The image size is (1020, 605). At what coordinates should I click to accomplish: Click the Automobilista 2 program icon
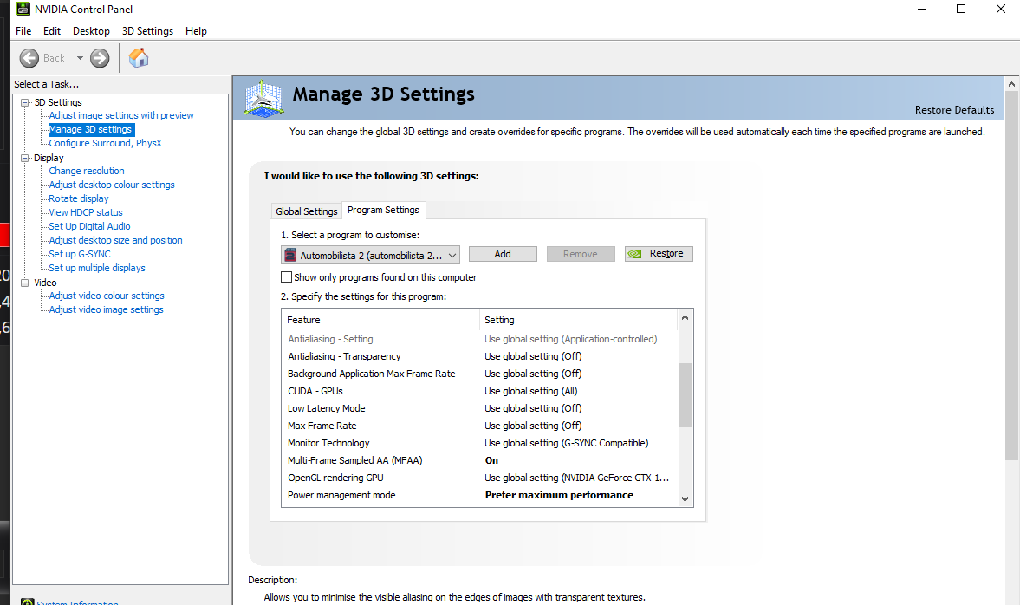pyautogui.click(x=291, y=256)
